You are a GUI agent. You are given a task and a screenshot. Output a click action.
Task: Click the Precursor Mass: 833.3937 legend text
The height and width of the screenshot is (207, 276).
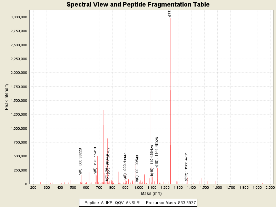click(x=170, y=203)
